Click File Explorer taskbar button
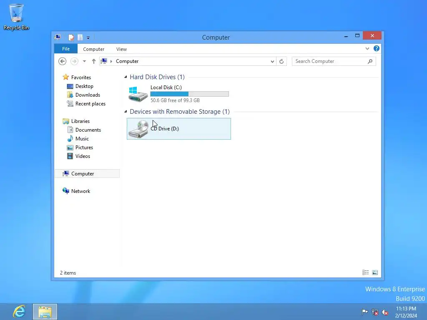 (x=45, y=312)
